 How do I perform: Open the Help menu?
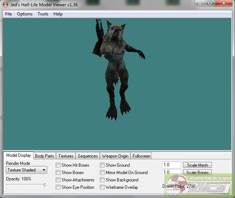click(x=58, y=14)
